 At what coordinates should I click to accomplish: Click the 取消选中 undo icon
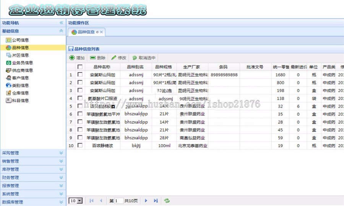[x=135, y=58]
